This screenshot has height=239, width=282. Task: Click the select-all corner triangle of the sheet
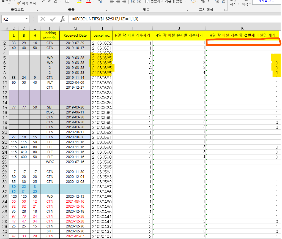(x=7, y=28)
